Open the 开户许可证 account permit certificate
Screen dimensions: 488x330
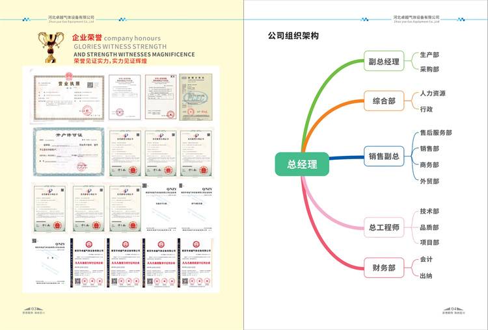pyautogui.click(x=67, y=153)
